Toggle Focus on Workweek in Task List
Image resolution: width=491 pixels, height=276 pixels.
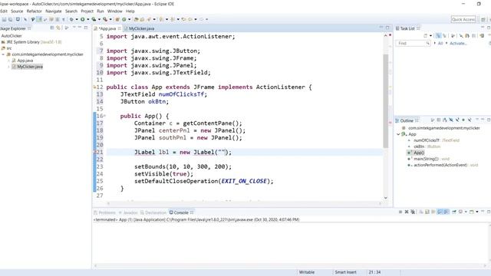tap(453, 36)
